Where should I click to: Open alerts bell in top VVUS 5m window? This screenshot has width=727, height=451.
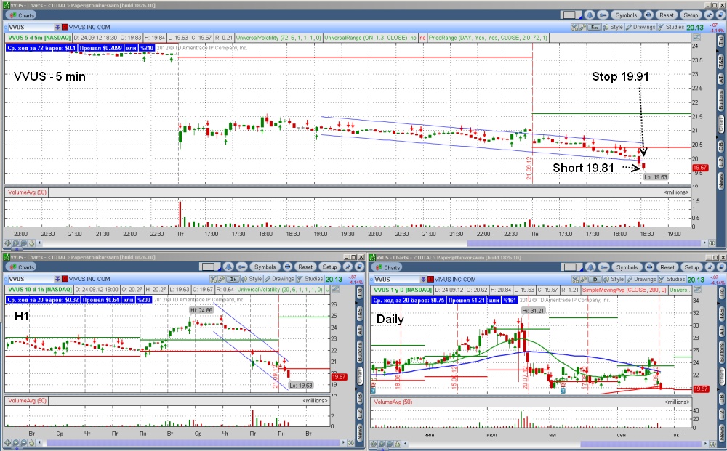(590, 15)
